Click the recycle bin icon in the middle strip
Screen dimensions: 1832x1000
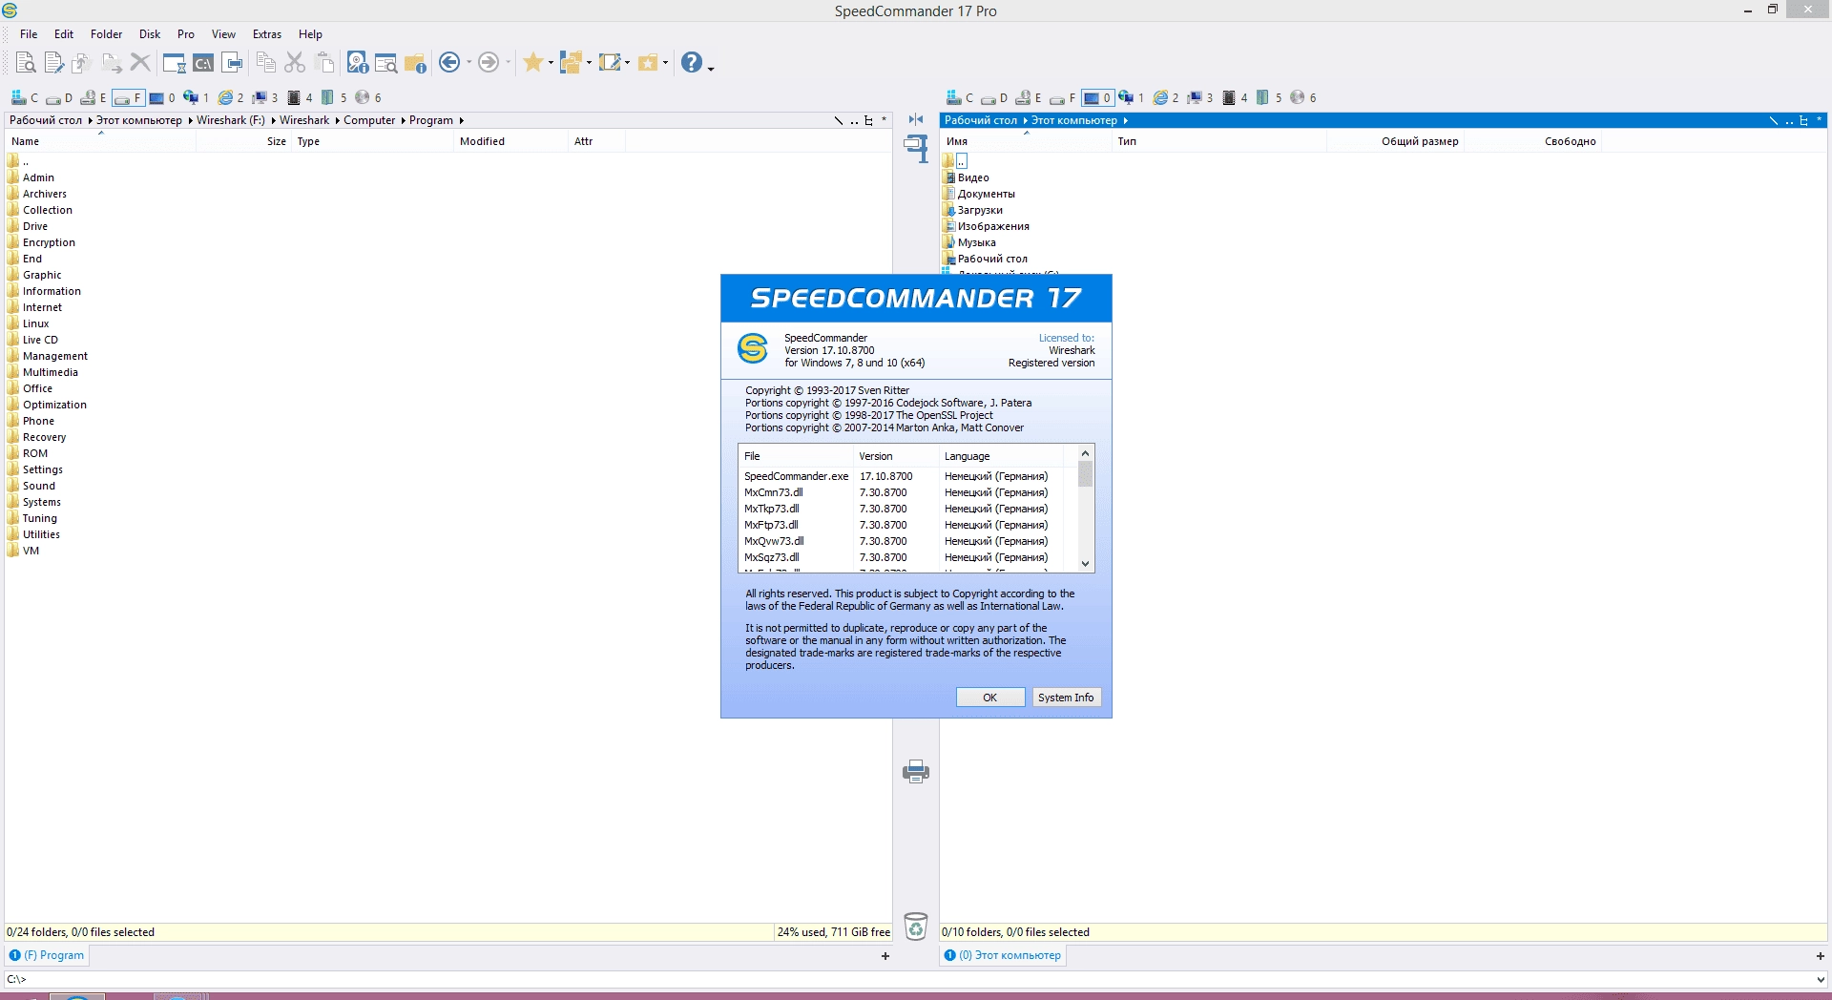pyautogui.click(x=916, y=927)
